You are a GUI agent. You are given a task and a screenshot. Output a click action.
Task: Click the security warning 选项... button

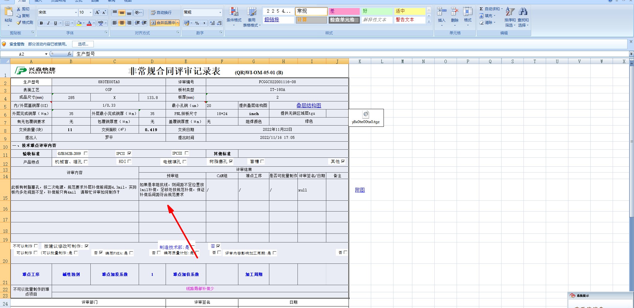[83, 44]
